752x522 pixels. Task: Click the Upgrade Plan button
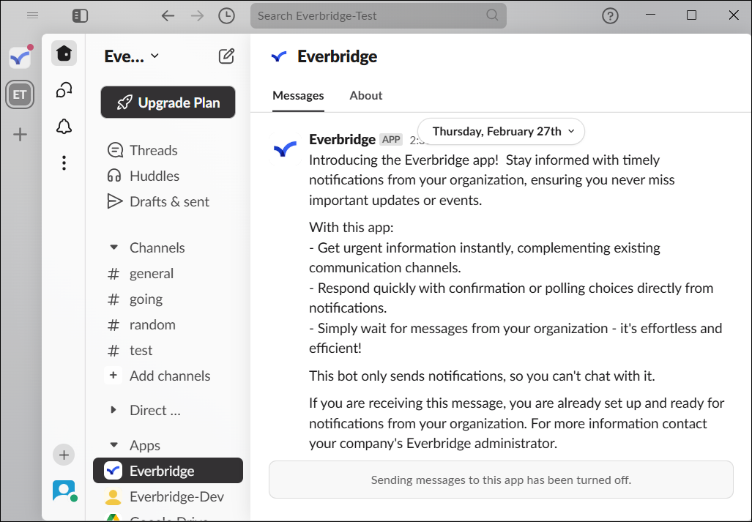[168, 102]
